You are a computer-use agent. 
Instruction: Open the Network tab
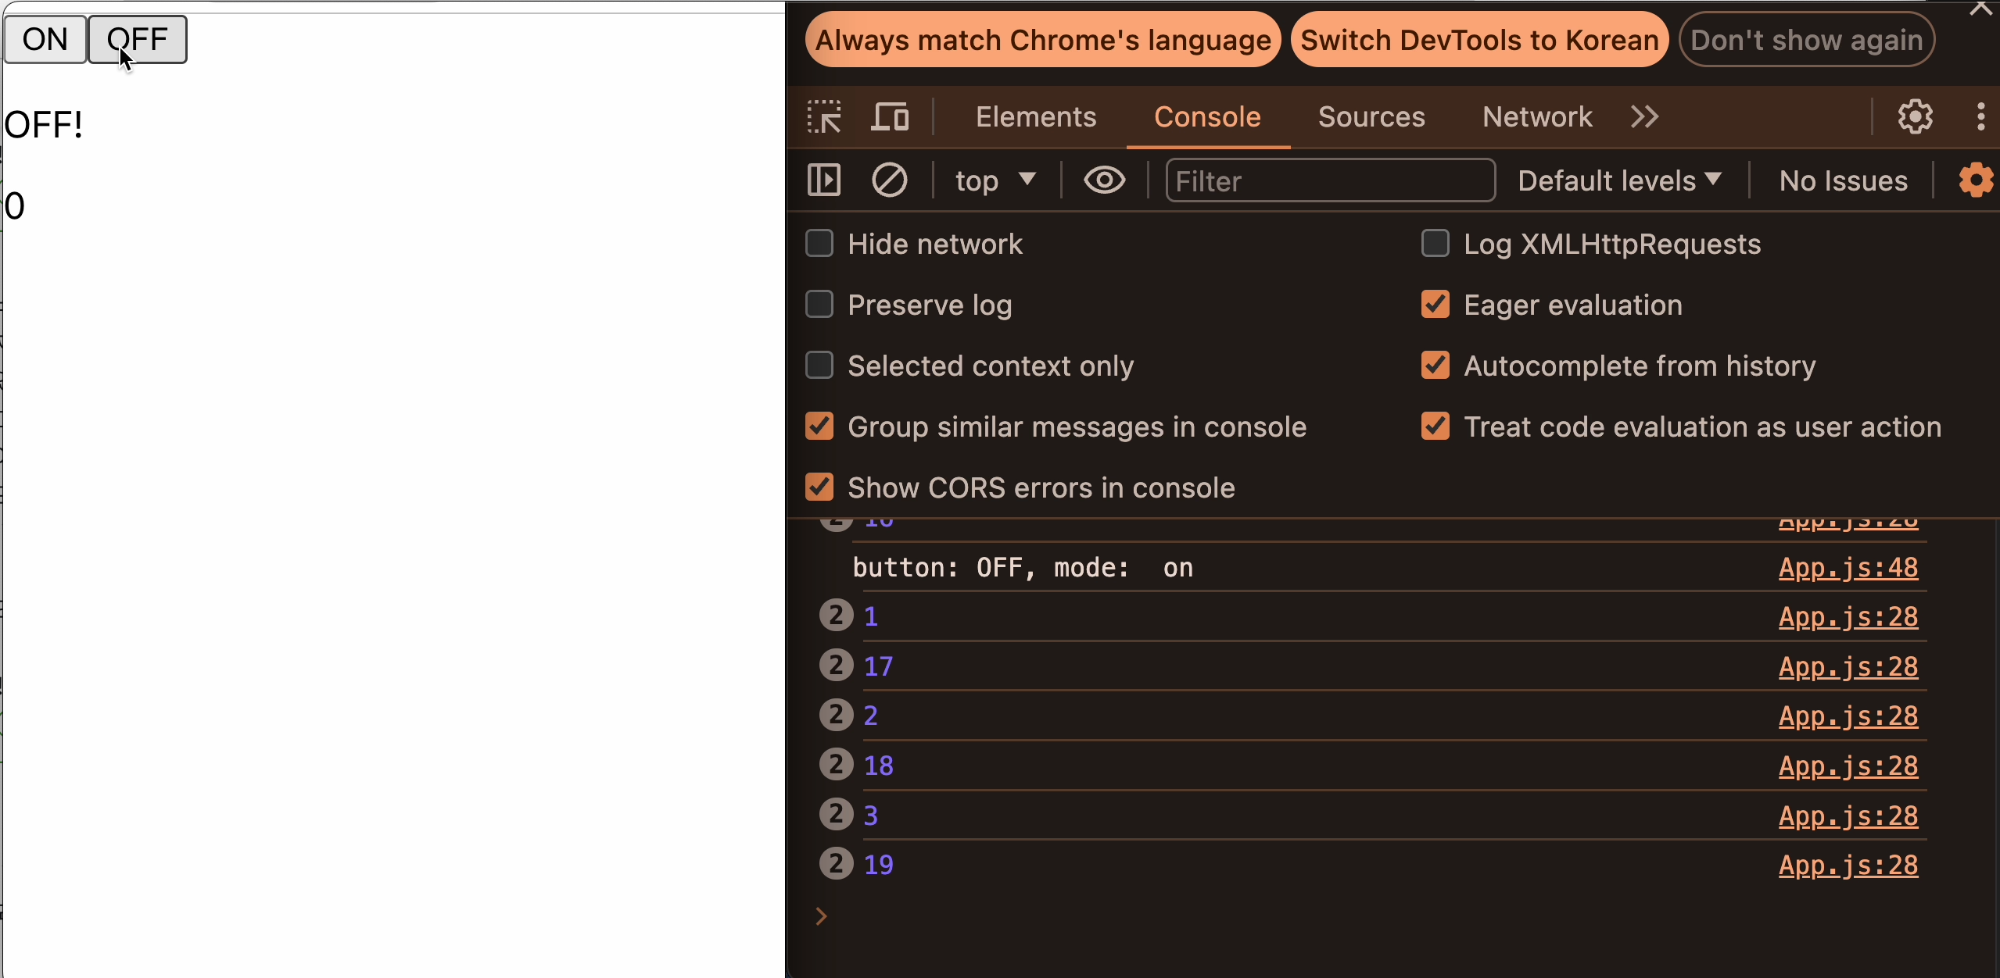(1536, 117)
